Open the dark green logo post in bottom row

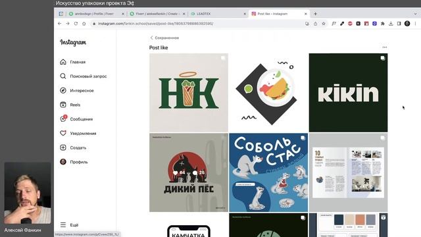(x=268, y=225)
